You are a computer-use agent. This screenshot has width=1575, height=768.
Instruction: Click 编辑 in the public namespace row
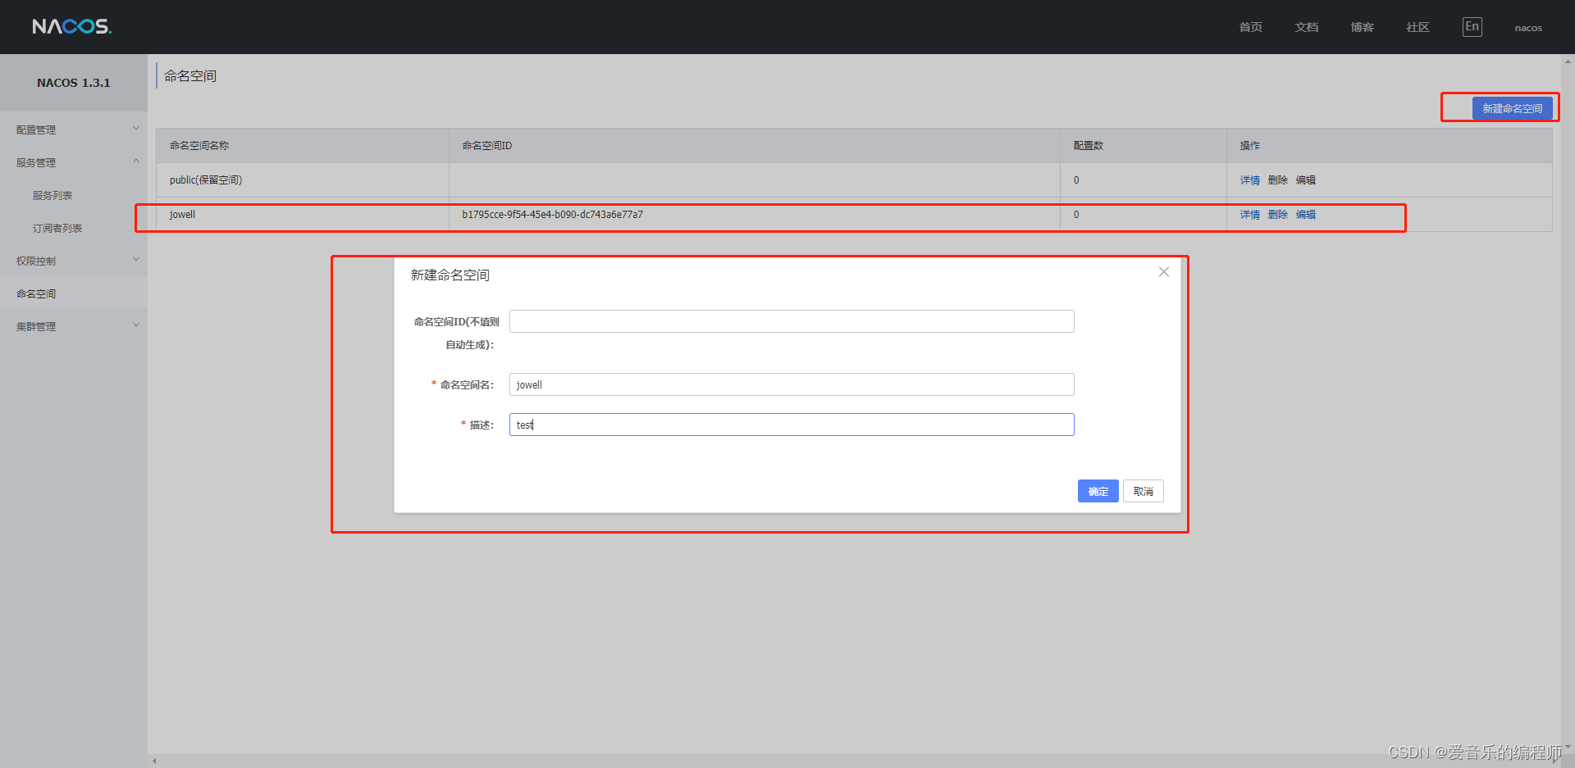[x=1305, y=180]
